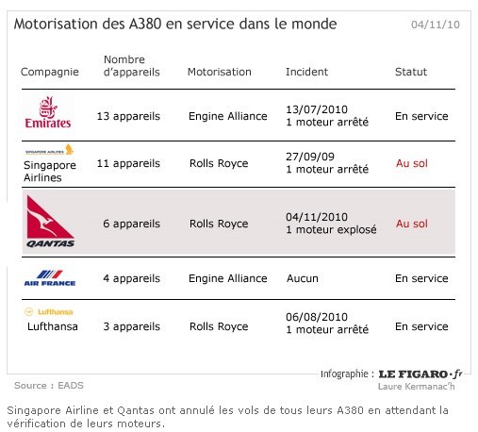Select the Incident column header
This screenshot has width=478, height=432.
306,72
